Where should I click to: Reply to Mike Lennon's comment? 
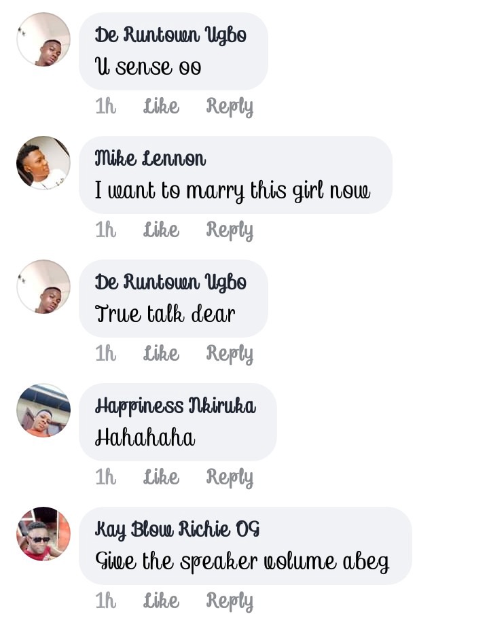point(230,230)
